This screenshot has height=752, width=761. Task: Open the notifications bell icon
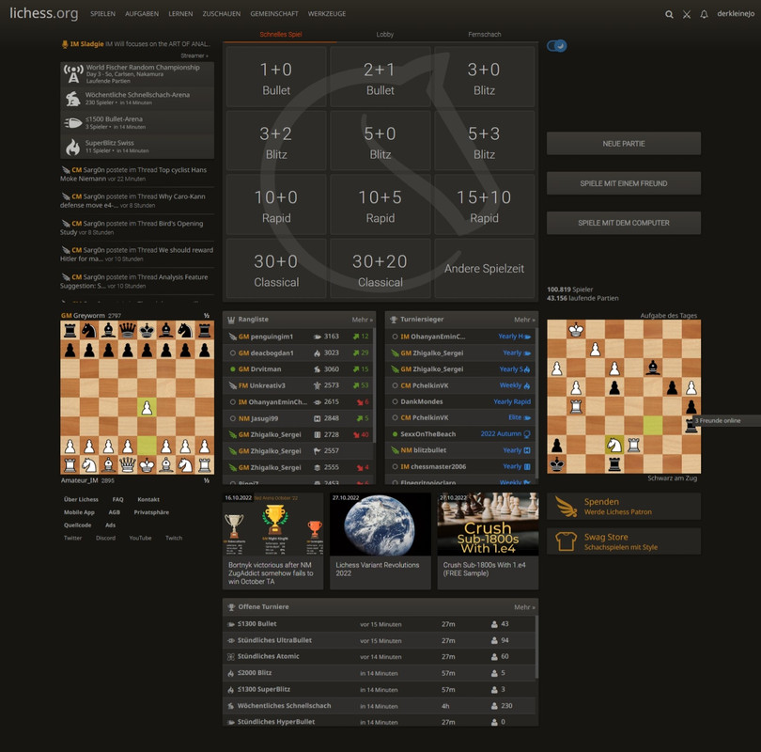pos(704,14)
